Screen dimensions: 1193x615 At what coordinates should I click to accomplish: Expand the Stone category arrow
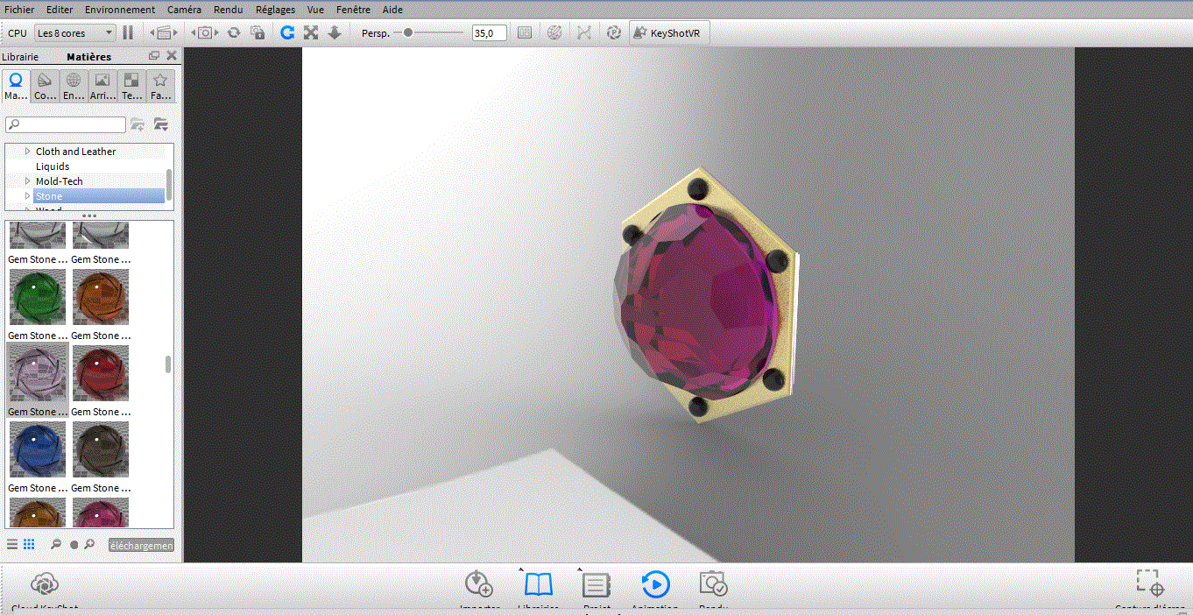[x=27, y=196]
